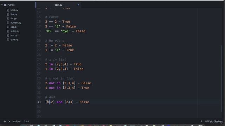Click the line '1 not in [2,3,4] - True'
Screen dimensions: 225x126
click(67, 88)
